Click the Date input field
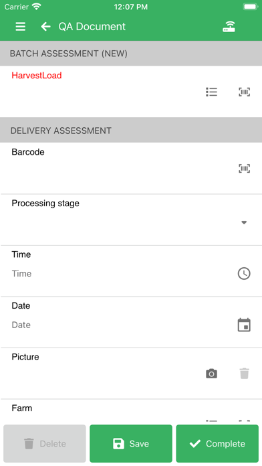This screenshot has width=262, height=466. 122,325
